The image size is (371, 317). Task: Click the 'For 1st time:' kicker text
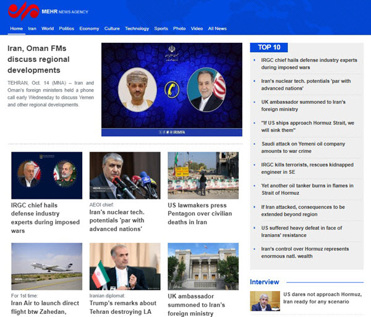pos(24,296)
